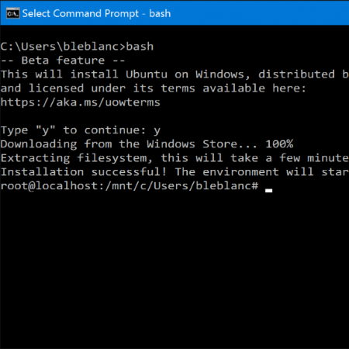
Task: Click the 'Installation successful!' line
Action: click(174, 172)
